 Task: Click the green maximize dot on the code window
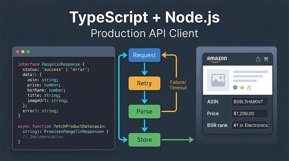(x=28, y=52)
